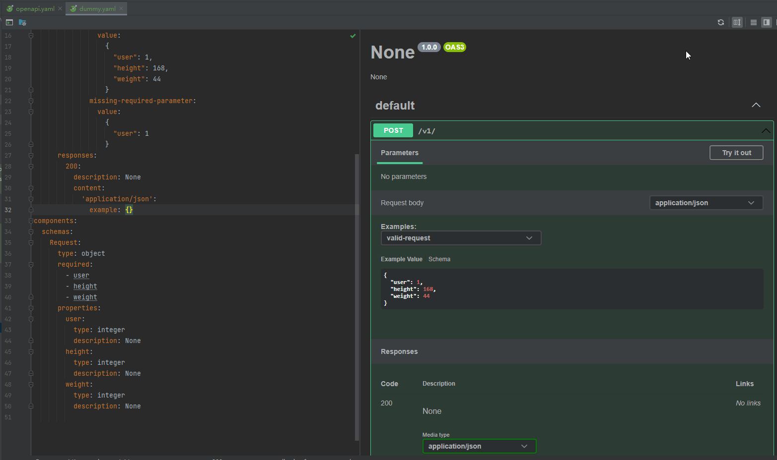Click the 200 response code
Image resolution: width=777 pixels, height=460 pixels.
pos(387,403)
